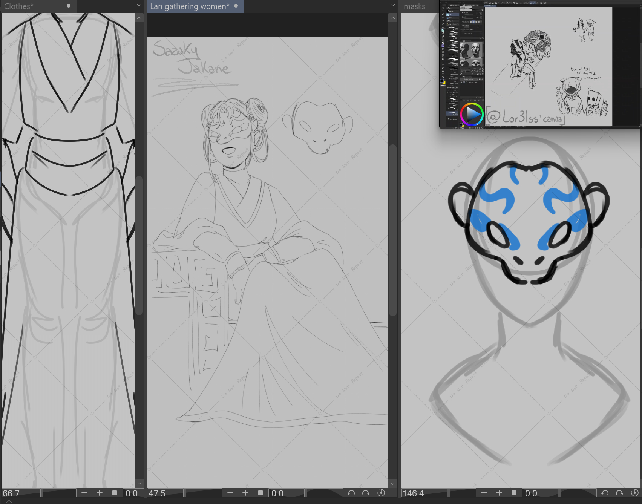Screen dimensions: 642x504
Task: Rotate the Lan gathering women canvas left
Action: 351,493
